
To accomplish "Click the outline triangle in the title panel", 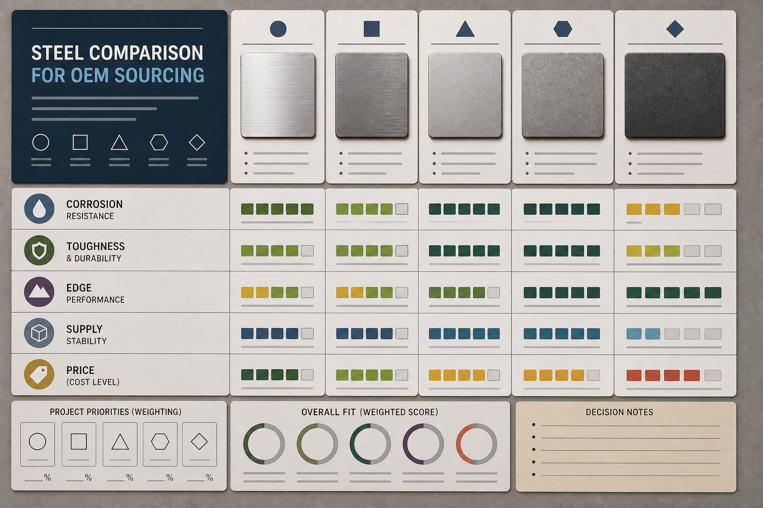I will point(119,142).
